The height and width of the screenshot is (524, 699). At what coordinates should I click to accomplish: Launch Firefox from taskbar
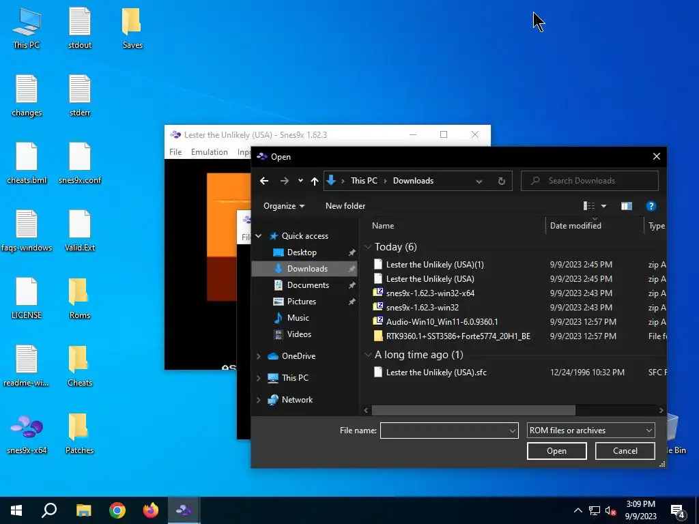(151, 510)
